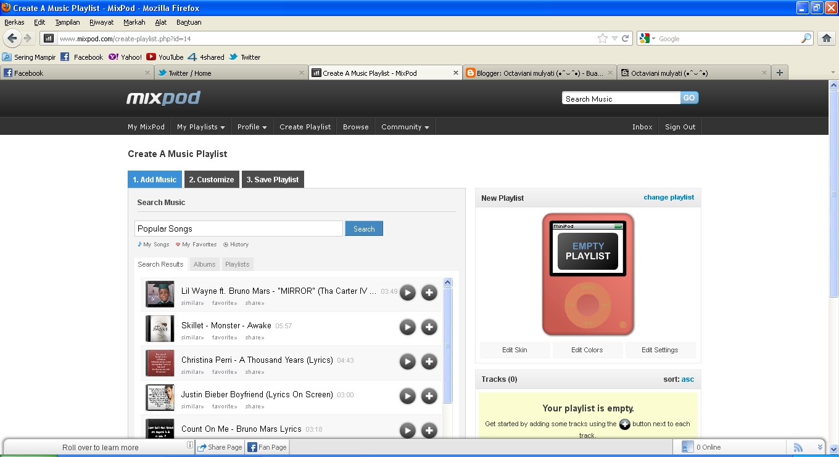Click the MixPod logo

coord(163,99)
